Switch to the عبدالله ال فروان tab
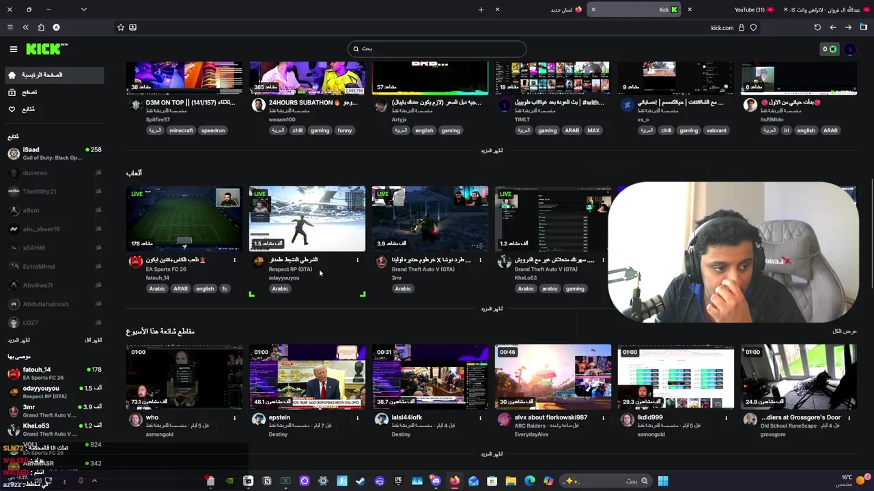The image size is (874, 491). coord(826,10)
